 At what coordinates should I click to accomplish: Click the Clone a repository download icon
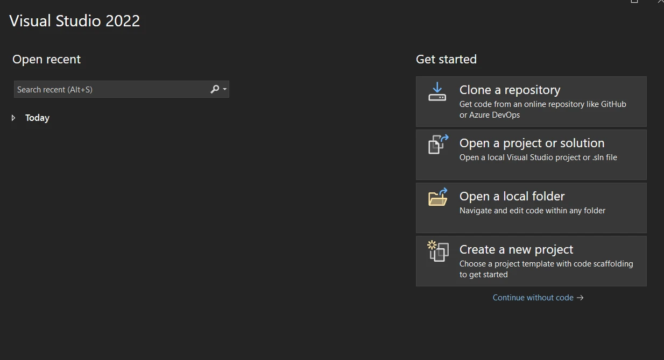(x=437, y=91)
